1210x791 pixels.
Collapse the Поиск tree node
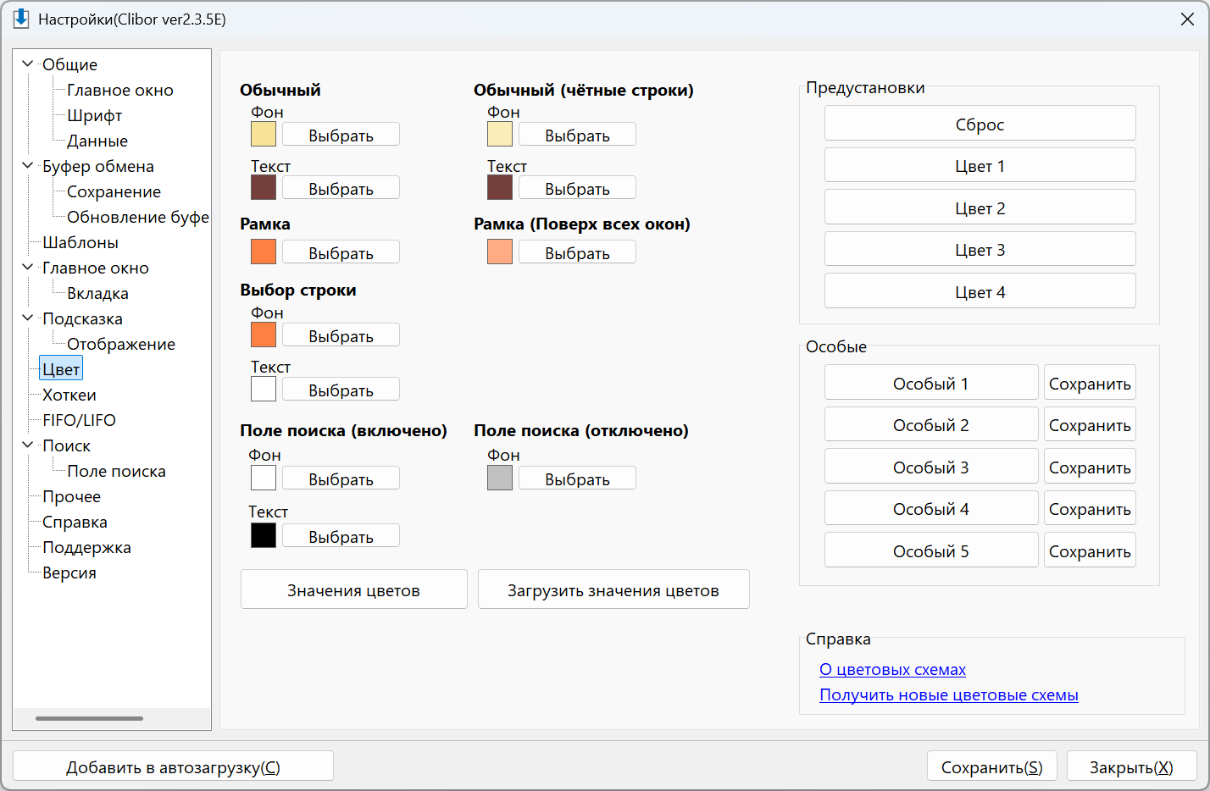[x=28, y=445]
